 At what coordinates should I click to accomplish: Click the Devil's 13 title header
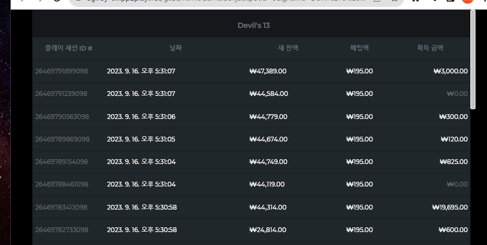(x=254, y=25)
